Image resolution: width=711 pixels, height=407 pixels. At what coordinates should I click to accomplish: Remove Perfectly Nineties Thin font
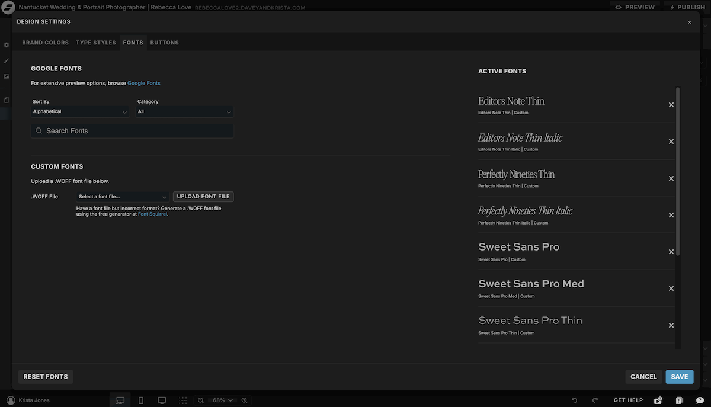coord(671,178)
